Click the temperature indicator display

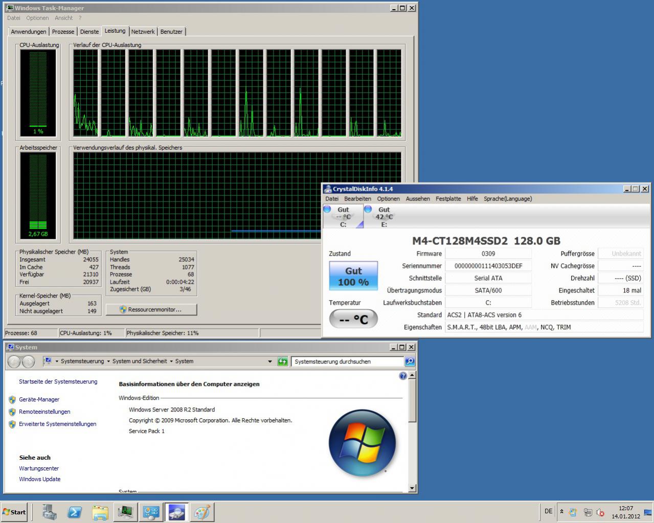tap(353, 319)
